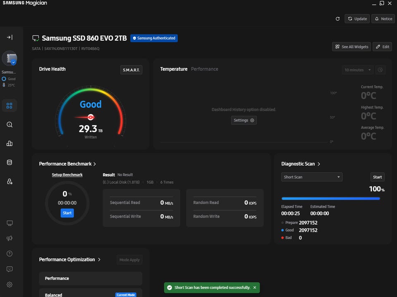Click the Drive Health gauge
Image resolution: width=397 pixels, height=297 pixels.
[91, 111]
